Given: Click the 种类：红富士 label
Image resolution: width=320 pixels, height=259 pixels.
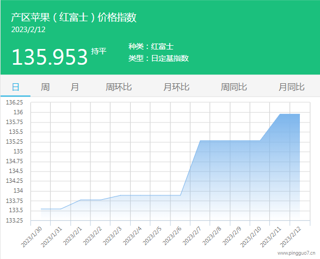Looking at the screenshot, I should pyautogui.click(x=151, y=47).
